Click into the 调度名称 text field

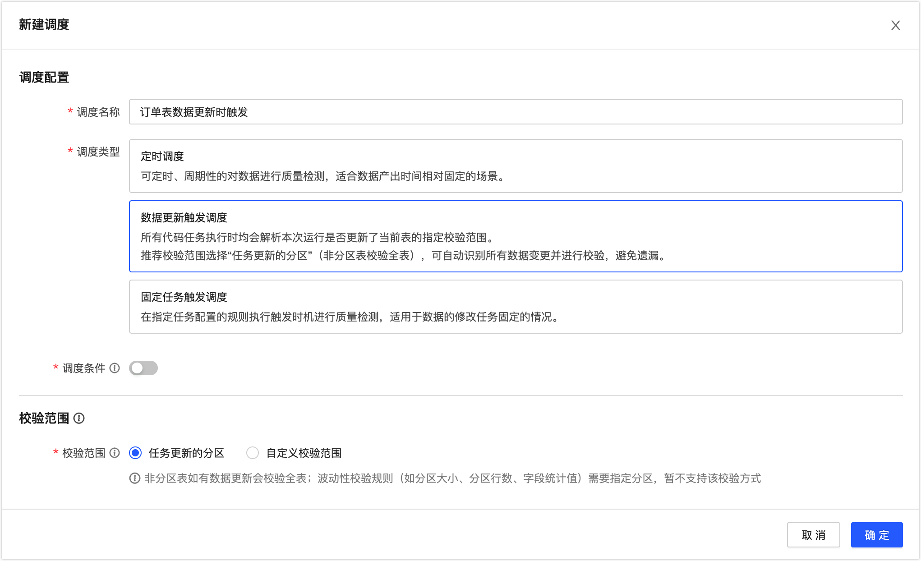[516, 112]
